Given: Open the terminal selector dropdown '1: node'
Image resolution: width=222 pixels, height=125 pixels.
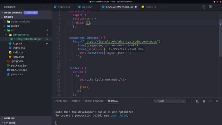Looking at the screenshot, I should (x=169, y=101).
